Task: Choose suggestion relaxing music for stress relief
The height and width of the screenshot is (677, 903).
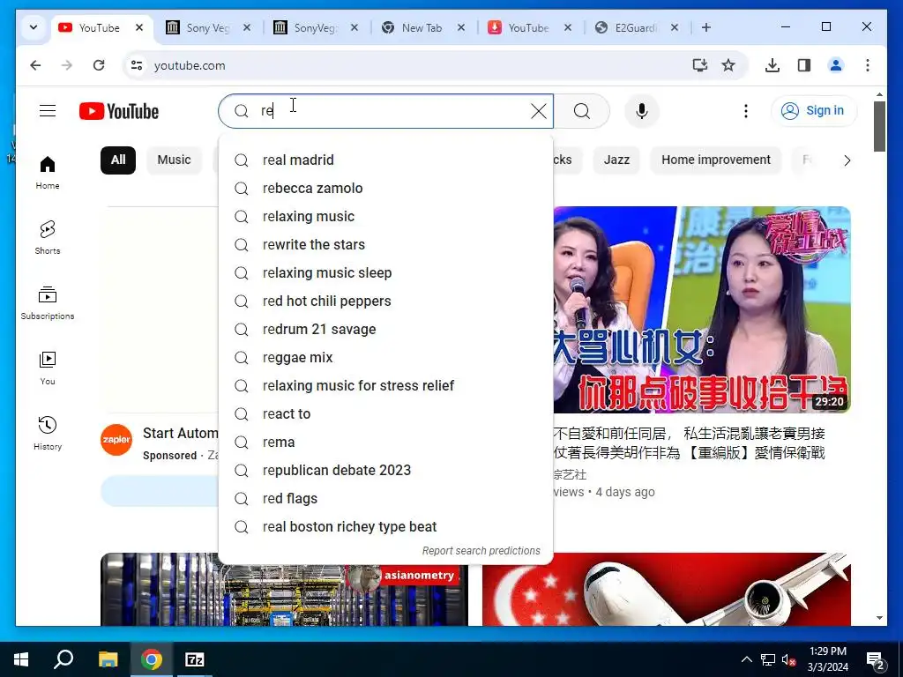Action: pos(386,386)
